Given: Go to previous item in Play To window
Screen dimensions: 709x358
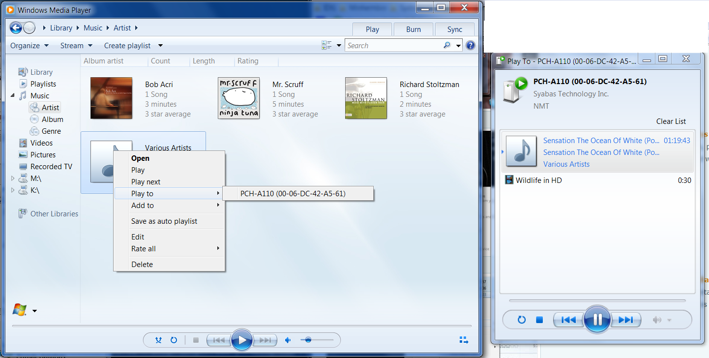Looking at the screenshot, I should tap(569, 320).
